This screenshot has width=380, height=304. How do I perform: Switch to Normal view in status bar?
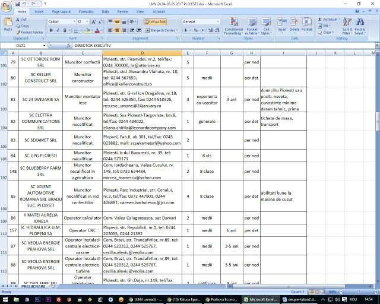pos(312,292)
